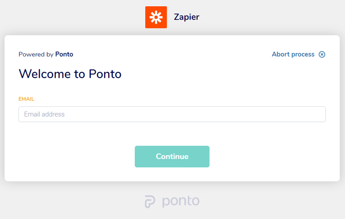The image size is (345, 219).
Task: Select the Zapier name beside the logo
Action: click(186, 17)
